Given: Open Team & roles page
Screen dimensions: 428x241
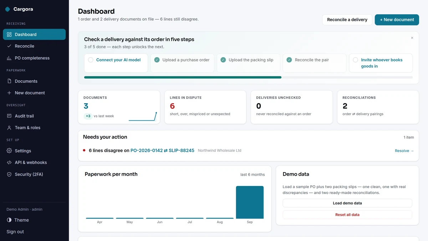Looking at the screenshot, I should point(34,127).
